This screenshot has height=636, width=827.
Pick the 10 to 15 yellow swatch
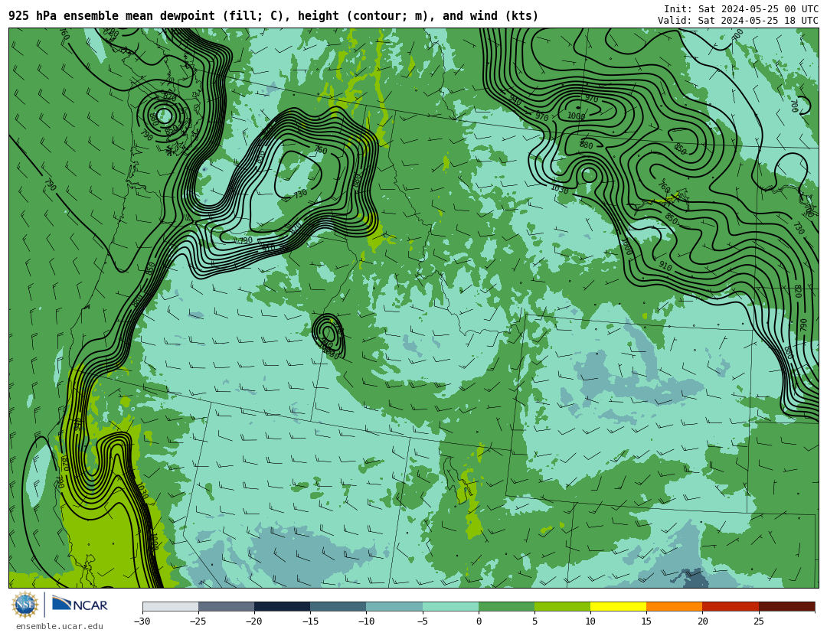pos(618,606)
